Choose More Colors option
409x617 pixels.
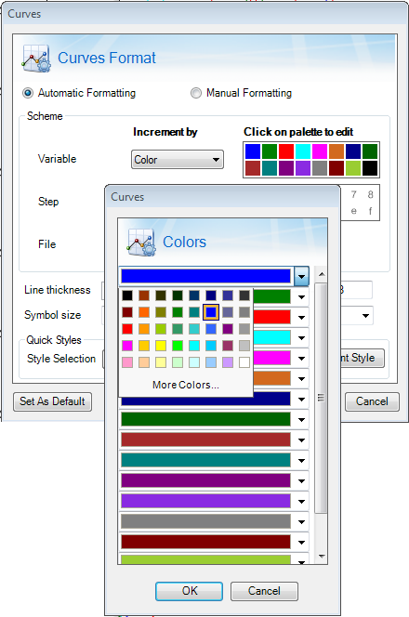(x=185, y=385)
